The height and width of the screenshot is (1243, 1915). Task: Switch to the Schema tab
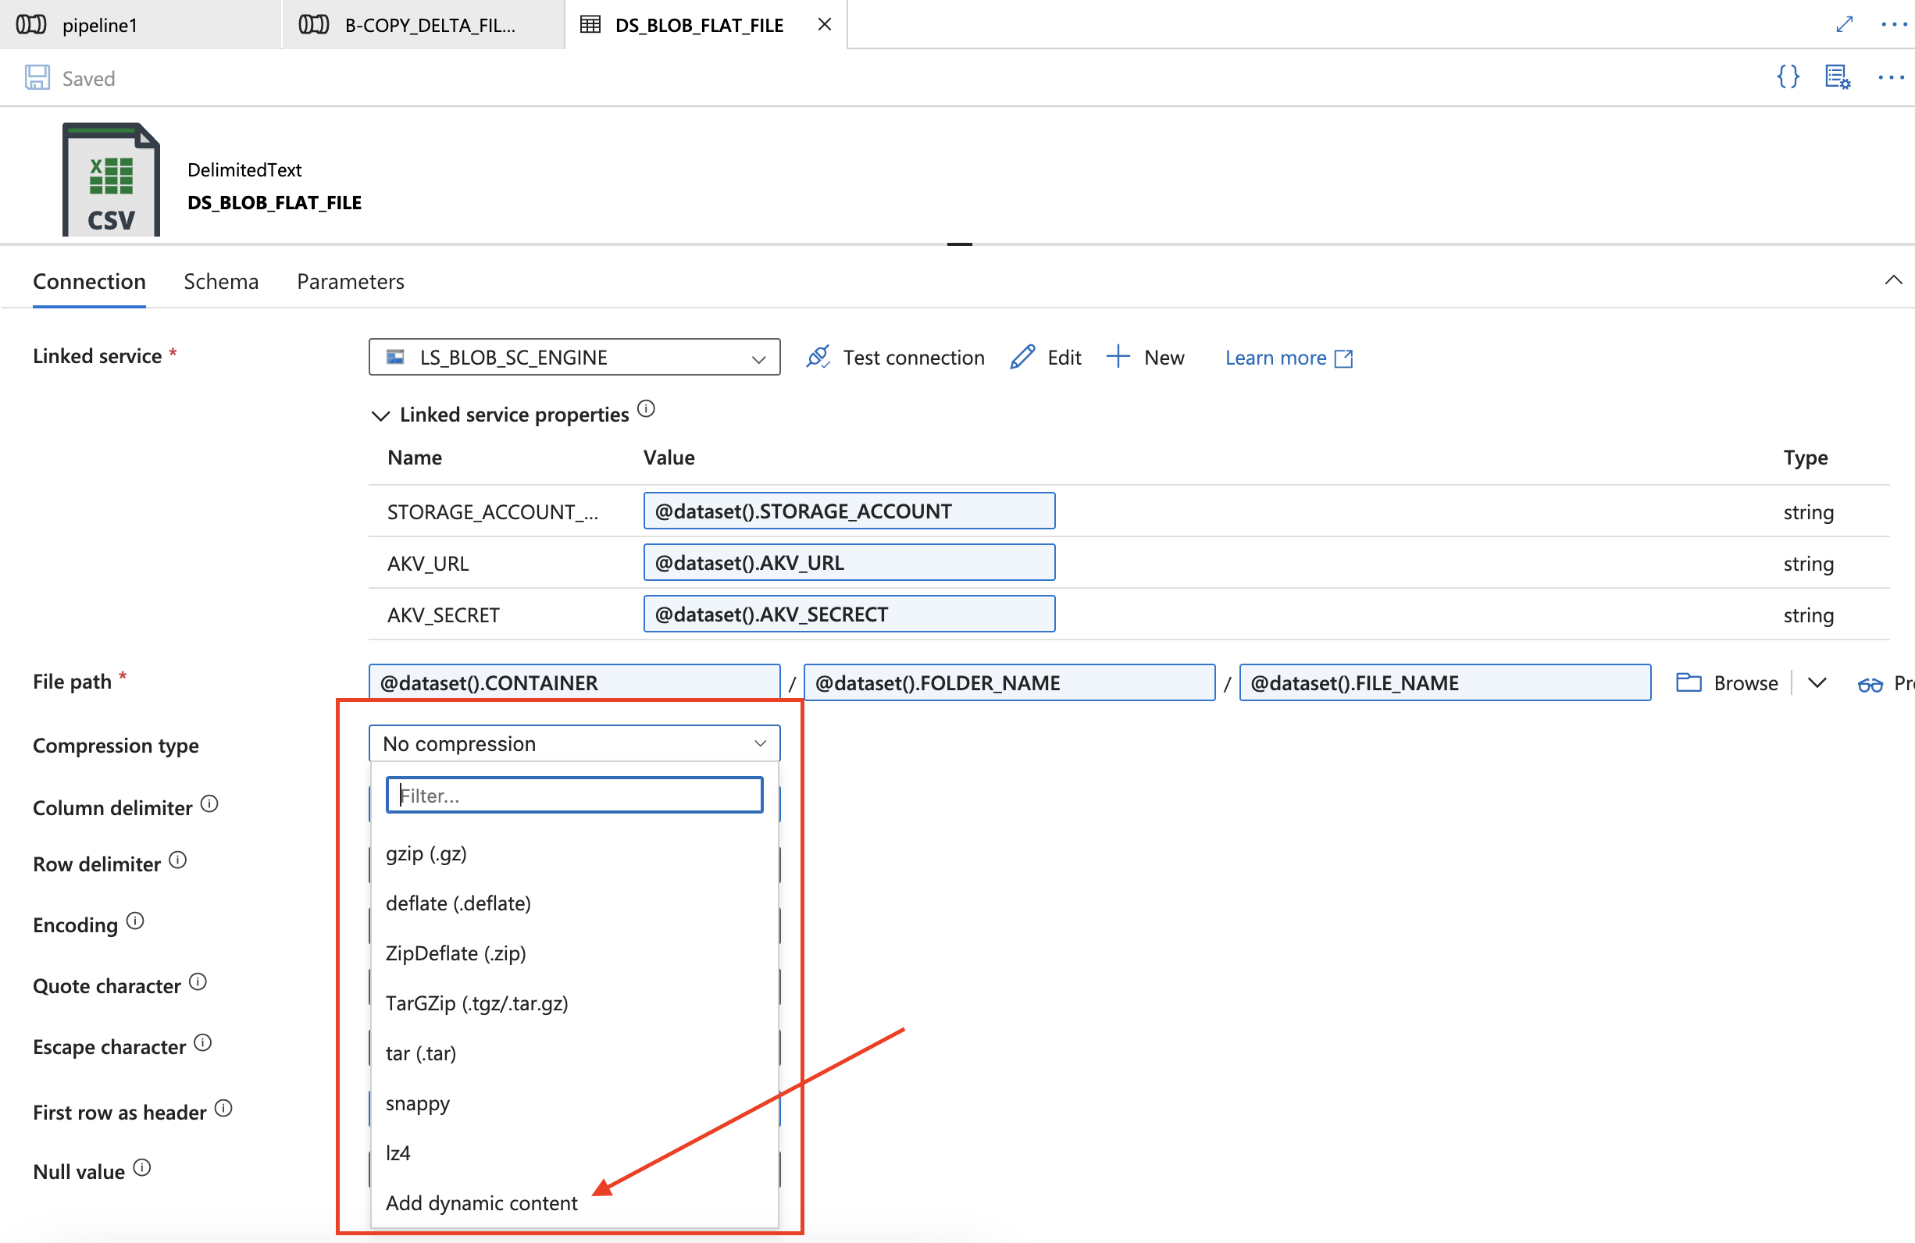[221, 281]
